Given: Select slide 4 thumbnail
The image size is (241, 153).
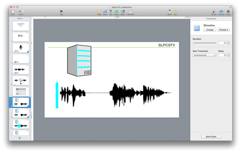Looking at the screenshot, I should click(x=21, y=59).
